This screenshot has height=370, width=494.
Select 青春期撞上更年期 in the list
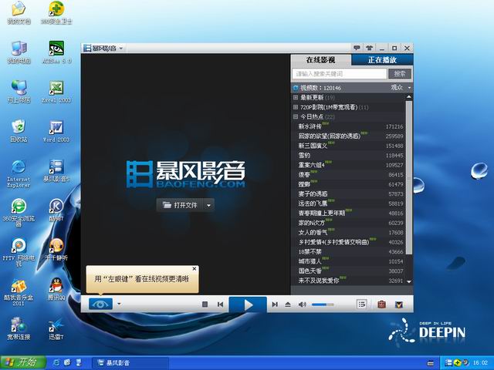tap(349, 214)
